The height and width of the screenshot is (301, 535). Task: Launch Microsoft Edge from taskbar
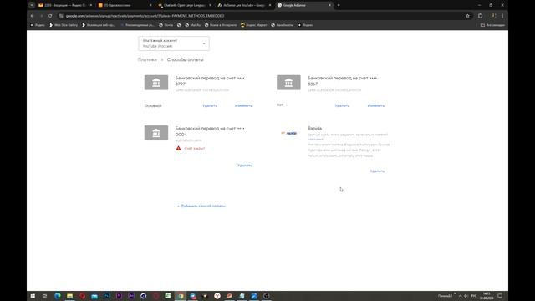pos(58,296)
